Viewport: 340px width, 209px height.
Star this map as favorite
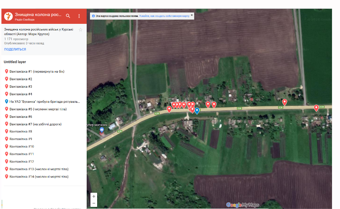pos(80,30)
